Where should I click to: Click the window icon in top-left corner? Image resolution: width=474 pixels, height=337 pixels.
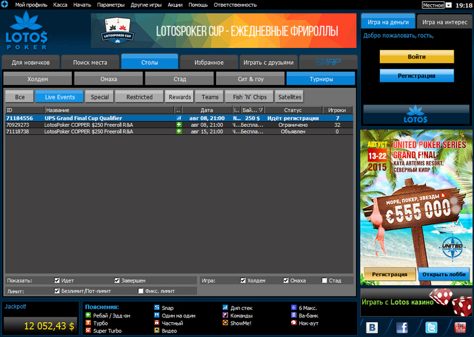pyautogui.click(x=4, y=4)
